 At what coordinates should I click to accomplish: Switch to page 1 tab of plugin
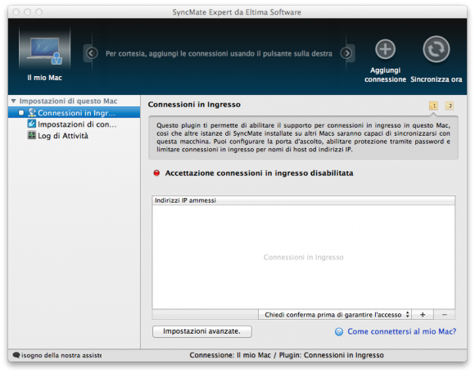tap(434, 106)
